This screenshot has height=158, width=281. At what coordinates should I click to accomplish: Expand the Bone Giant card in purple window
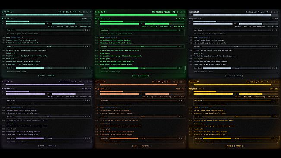click(88, 138)
